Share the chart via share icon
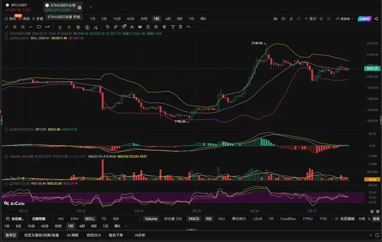This screenshot has width=382, height=242. (x=376, y=19)
